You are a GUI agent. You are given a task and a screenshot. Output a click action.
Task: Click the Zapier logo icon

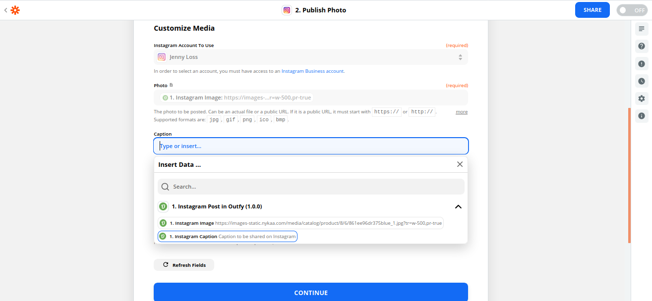coord(15,10)
